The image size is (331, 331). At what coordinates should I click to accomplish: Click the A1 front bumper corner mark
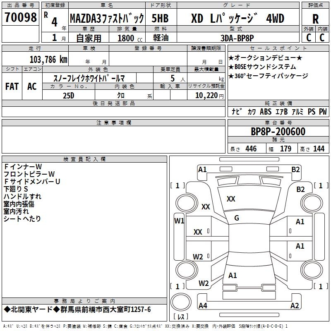[202, 169]
